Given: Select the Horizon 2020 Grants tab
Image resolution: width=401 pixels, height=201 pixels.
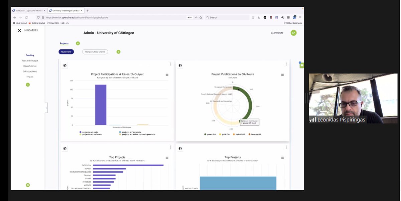Looking at the screenshot, I should point(95,52).
